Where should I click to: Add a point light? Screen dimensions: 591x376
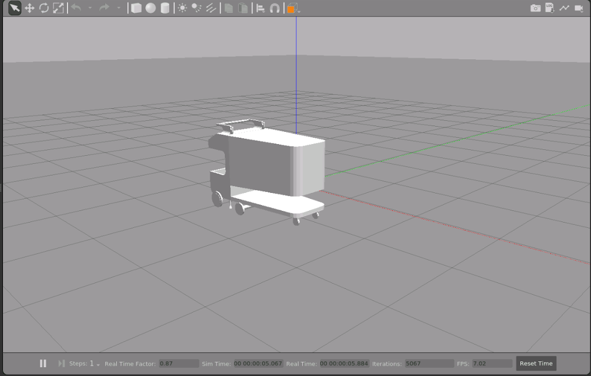[x=182, y=8]
